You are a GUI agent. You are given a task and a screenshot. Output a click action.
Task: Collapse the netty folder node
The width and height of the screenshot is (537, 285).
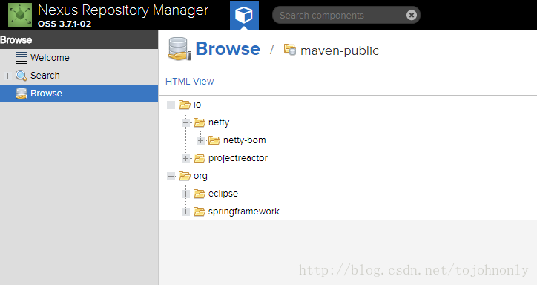click(x=186, y=122)
